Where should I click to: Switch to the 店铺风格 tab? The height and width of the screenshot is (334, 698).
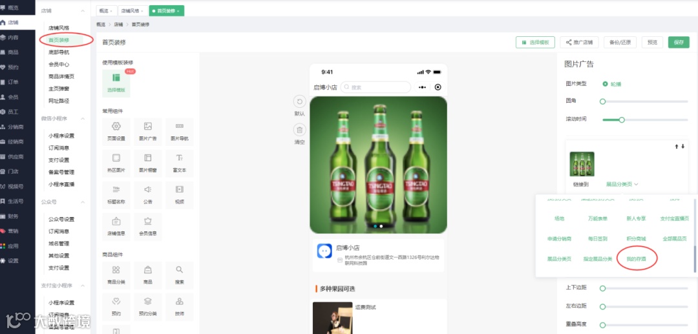pos(129,11)
